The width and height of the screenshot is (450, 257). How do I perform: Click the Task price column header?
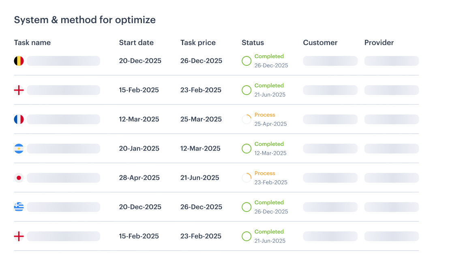click(x=198, y=43)
